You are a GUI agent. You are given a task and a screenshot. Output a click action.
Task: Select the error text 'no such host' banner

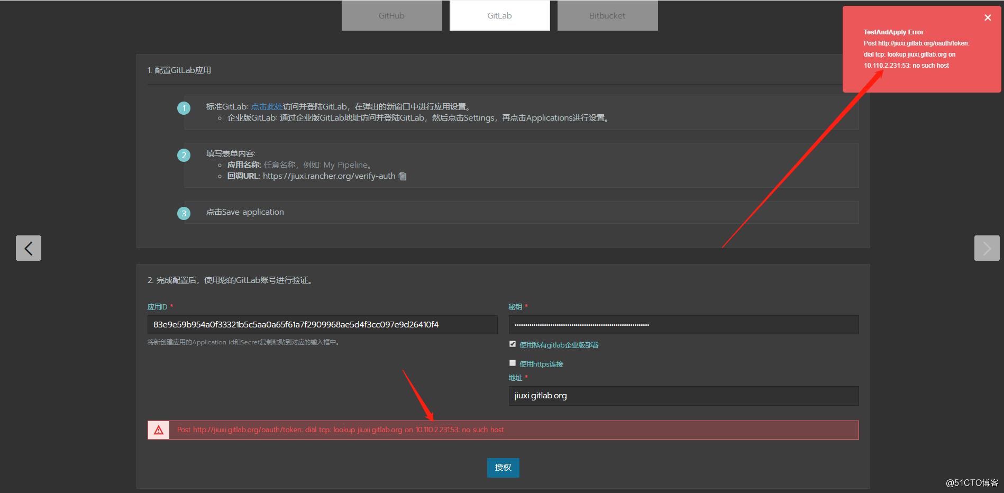tap(503, 430)
